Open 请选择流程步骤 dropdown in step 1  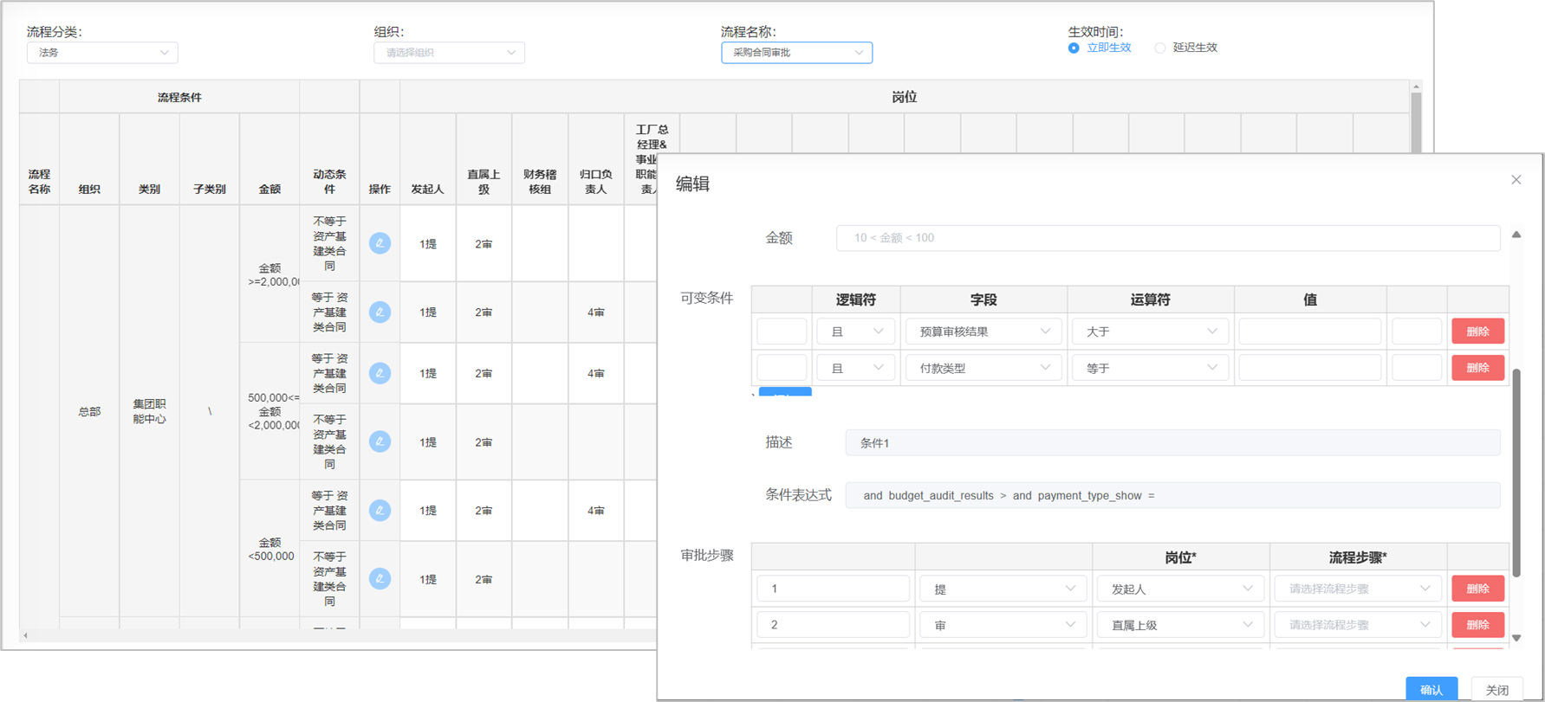1358,589
